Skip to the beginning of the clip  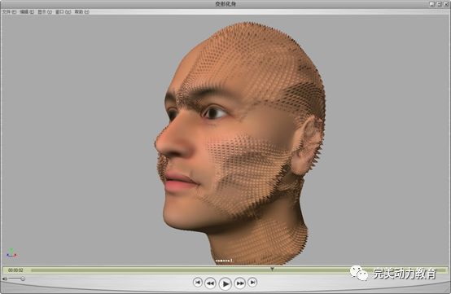coord(198,283)
